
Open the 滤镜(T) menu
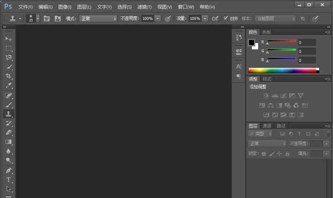pyautogui.click(x=144, y=7)
